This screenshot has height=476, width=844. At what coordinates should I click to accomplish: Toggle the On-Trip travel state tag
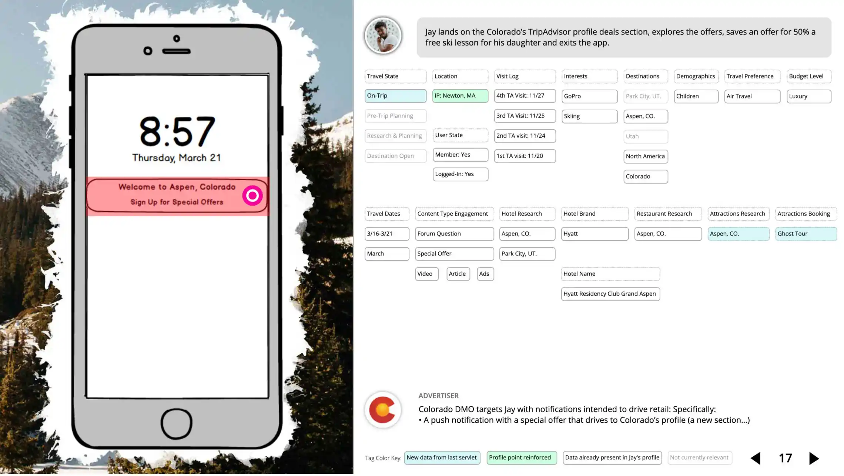[x=395, y=95]
